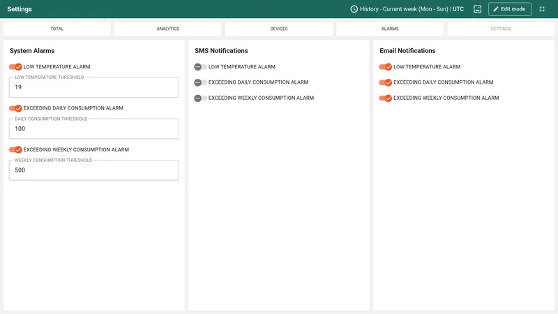Screen dimensions: 558x314
Task: Click the SMS Notifications heading
Action: tap(221, 50)
